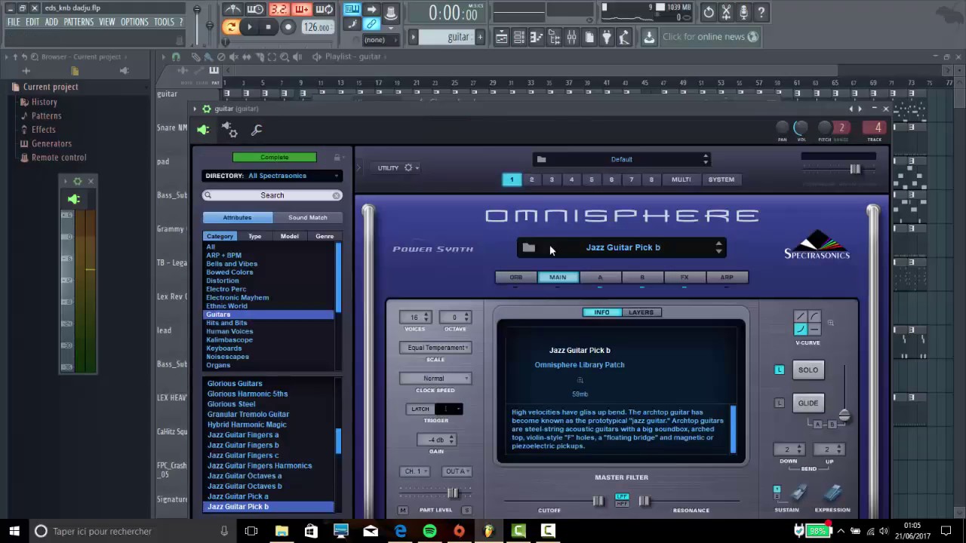Toggle pattern/song mode button

(x=231, y=27)
